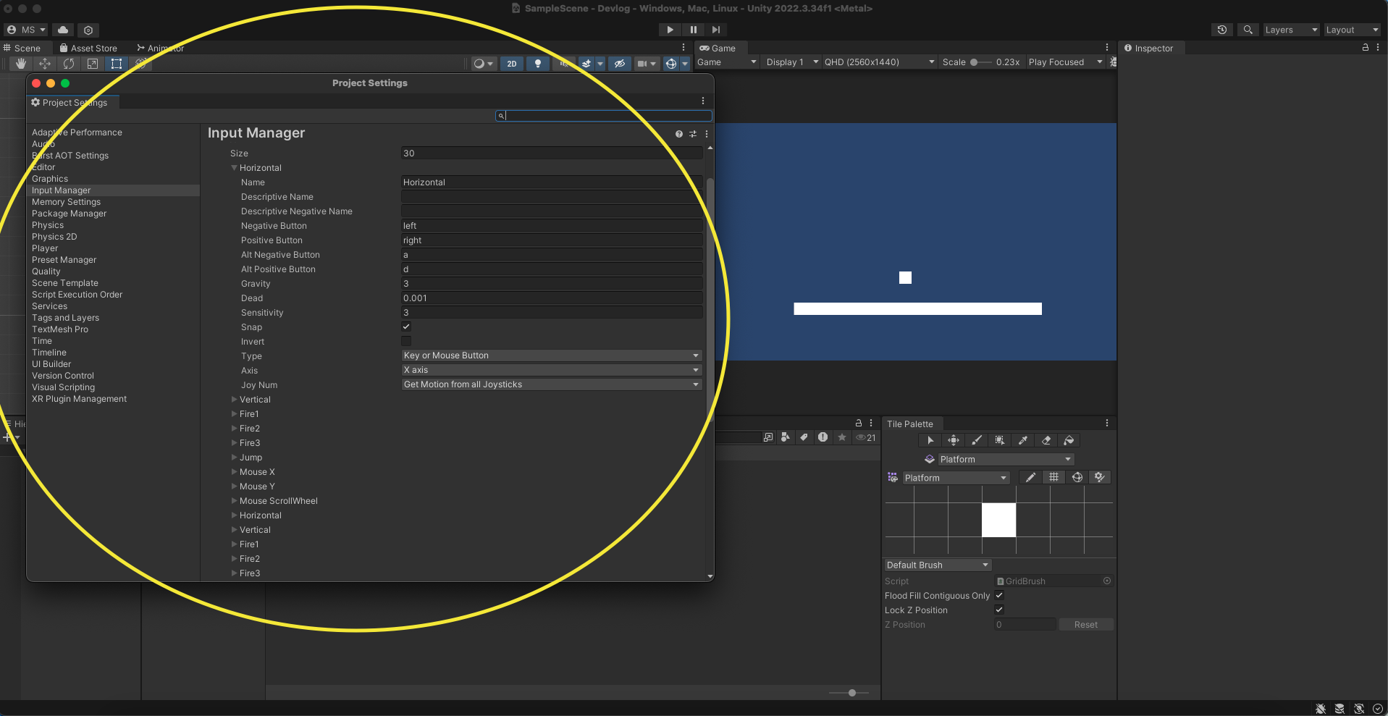Toggle Flood Fill Contiguous Only checkbox
The height and width of the screenshot is (716, 1388).
coord(999,595)
